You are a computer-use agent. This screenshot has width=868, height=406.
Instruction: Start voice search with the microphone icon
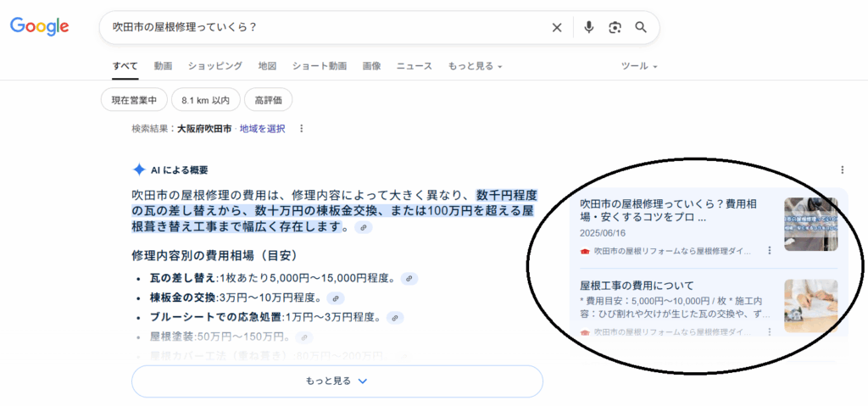[x=589, y=28]
